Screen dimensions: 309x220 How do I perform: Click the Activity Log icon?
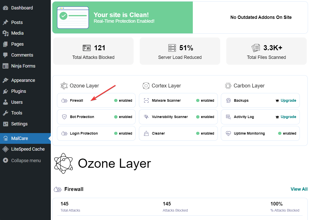(228, 117)
